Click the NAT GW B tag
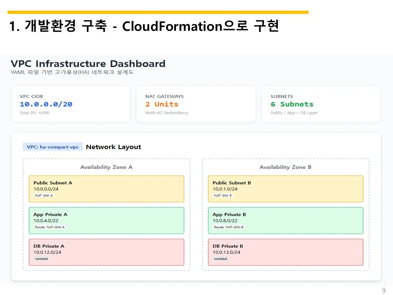The height and width of the screenshot is (295, 393). [x=223, y=195]
